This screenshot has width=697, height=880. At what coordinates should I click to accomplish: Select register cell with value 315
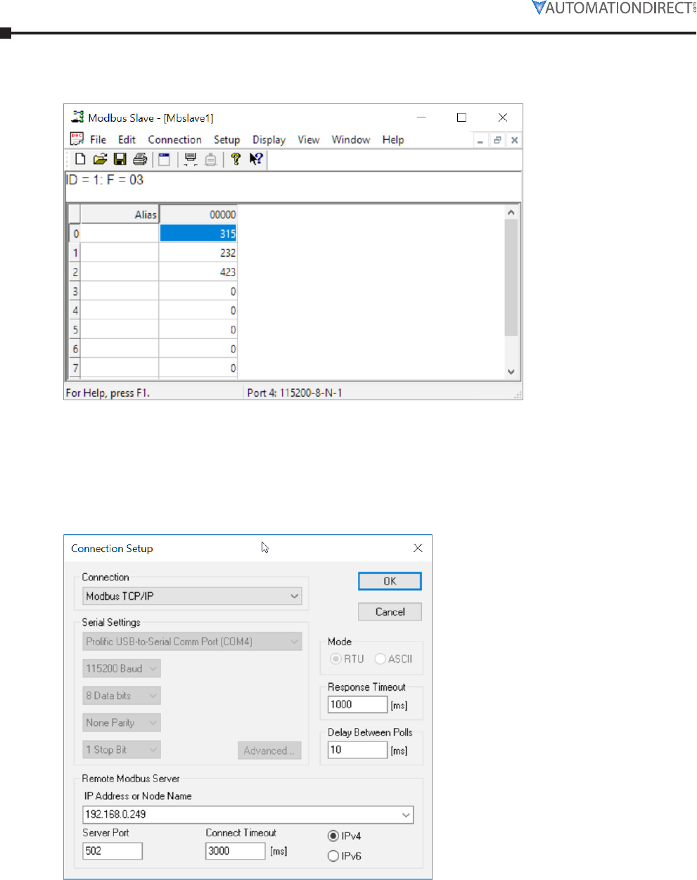coord(198,234)
